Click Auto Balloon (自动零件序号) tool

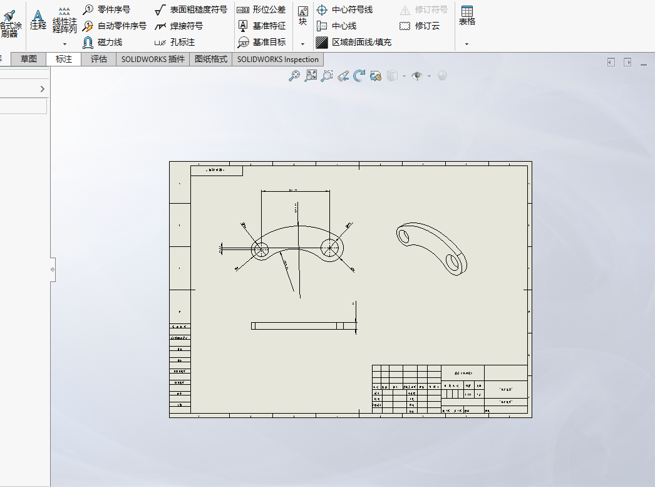point(115,26)
